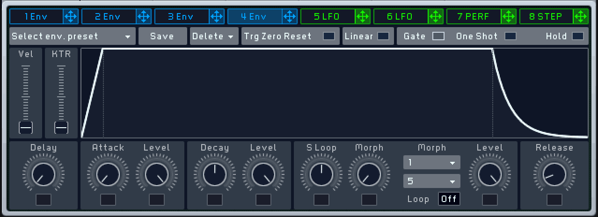Switch to the 1 Env tab
Image resolution: width=598 pixels, height=217 pixels.
[36, 17]
